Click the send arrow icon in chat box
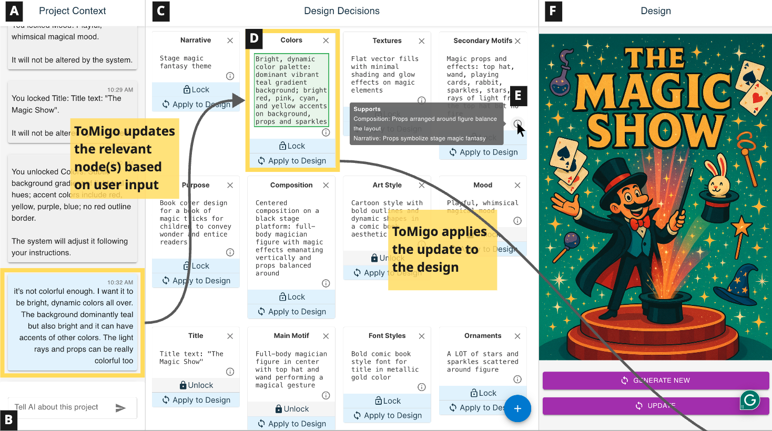Image resolution: width=772 pixels, height=431 pixels. (120, 408)
